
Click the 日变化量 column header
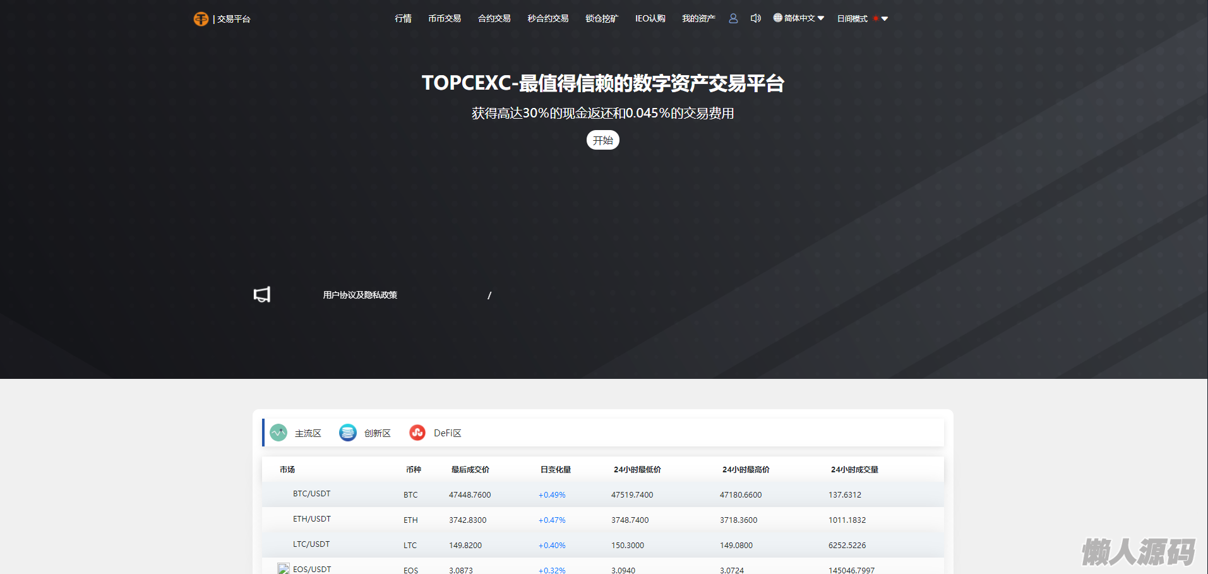(x=556, y=470)
